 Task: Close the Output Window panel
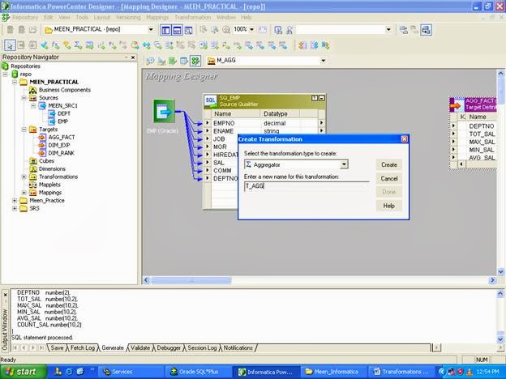[5, 295]
